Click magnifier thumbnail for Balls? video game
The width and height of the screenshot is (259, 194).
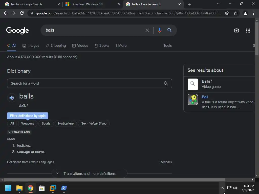click(192, 84)
